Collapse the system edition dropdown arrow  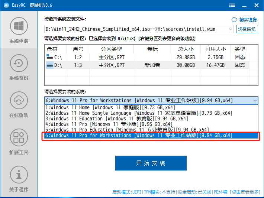tap(255, 100)
